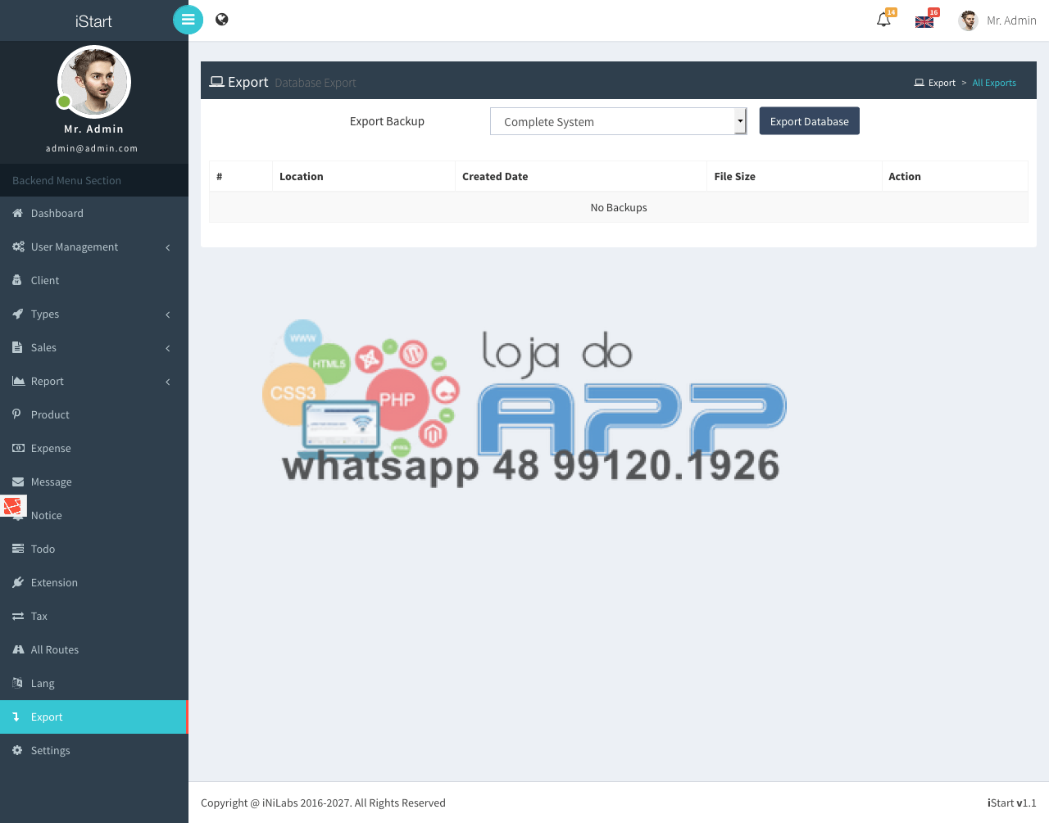Click the large profile photo in the sidebar
Screen dimensions: 1049x823
pyautogui.click(x=94, y=82)
